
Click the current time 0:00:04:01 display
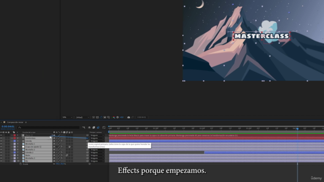click(x=8, y=126)
